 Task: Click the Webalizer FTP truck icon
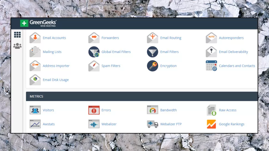point(153,124)
